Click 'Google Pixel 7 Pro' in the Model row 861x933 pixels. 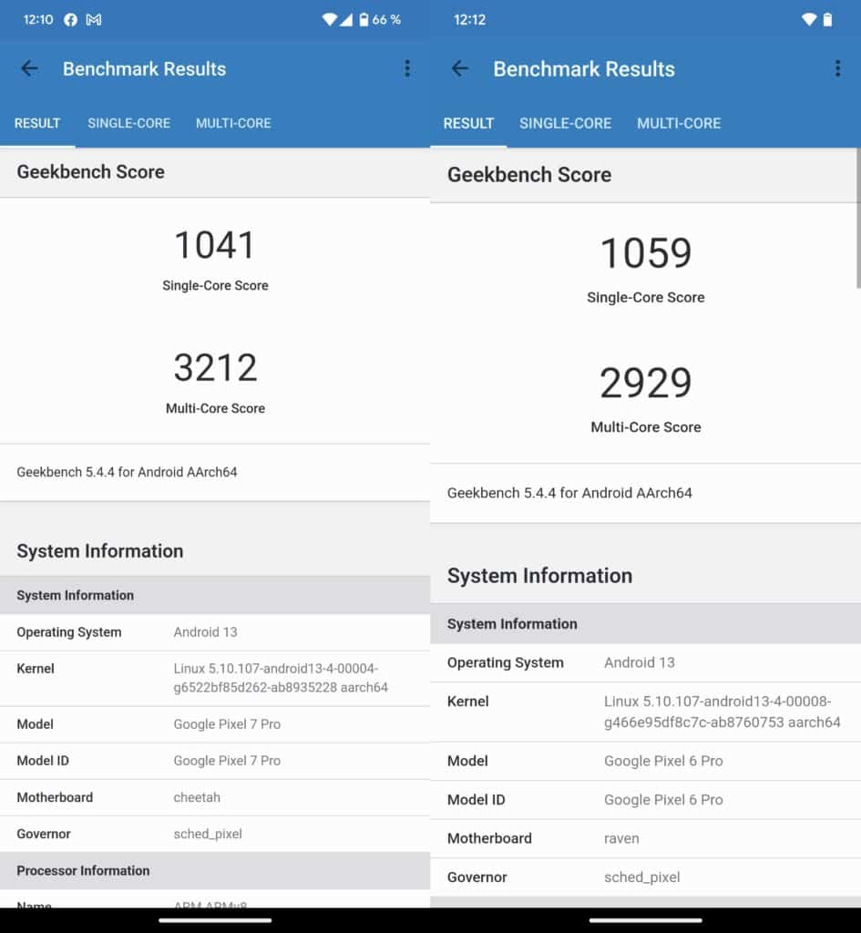227,724
